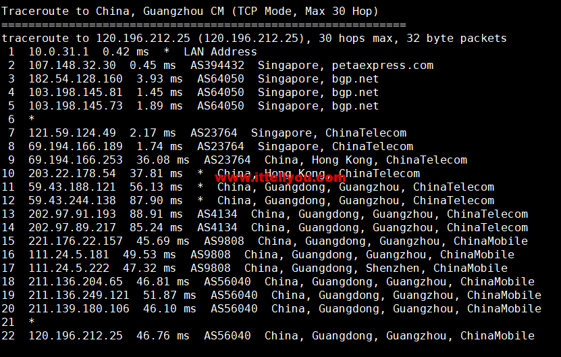The height and width of the screenshot is (357, 561).
Task: Click the asterisk on hop 6
Action: pos(32,118)
